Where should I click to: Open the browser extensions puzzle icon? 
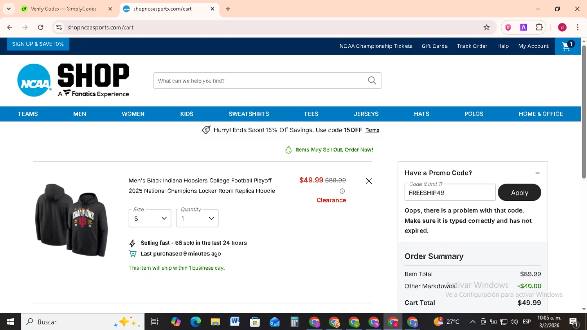(x=539, y=27)
